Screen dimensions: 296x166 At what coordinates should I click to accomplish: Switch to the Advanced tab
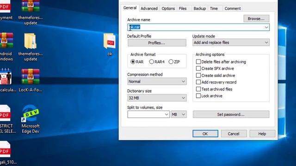(149, 8)
